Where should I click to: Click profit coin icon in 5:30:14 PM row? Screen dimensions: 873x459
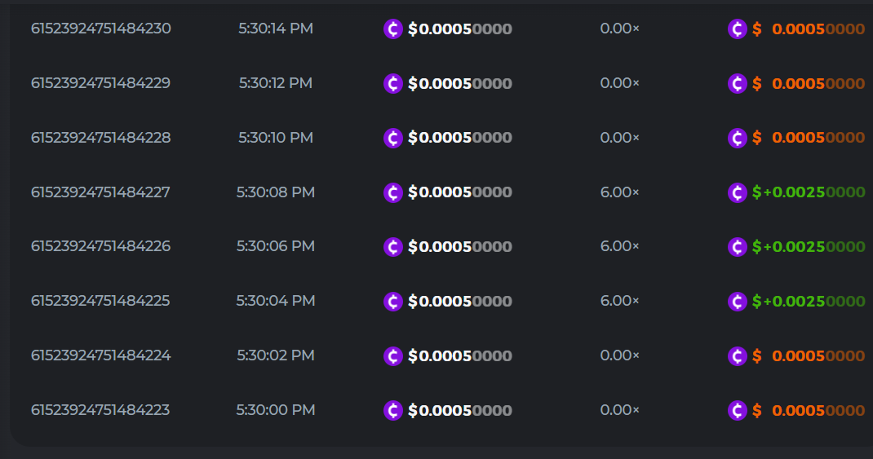[738, 29]
